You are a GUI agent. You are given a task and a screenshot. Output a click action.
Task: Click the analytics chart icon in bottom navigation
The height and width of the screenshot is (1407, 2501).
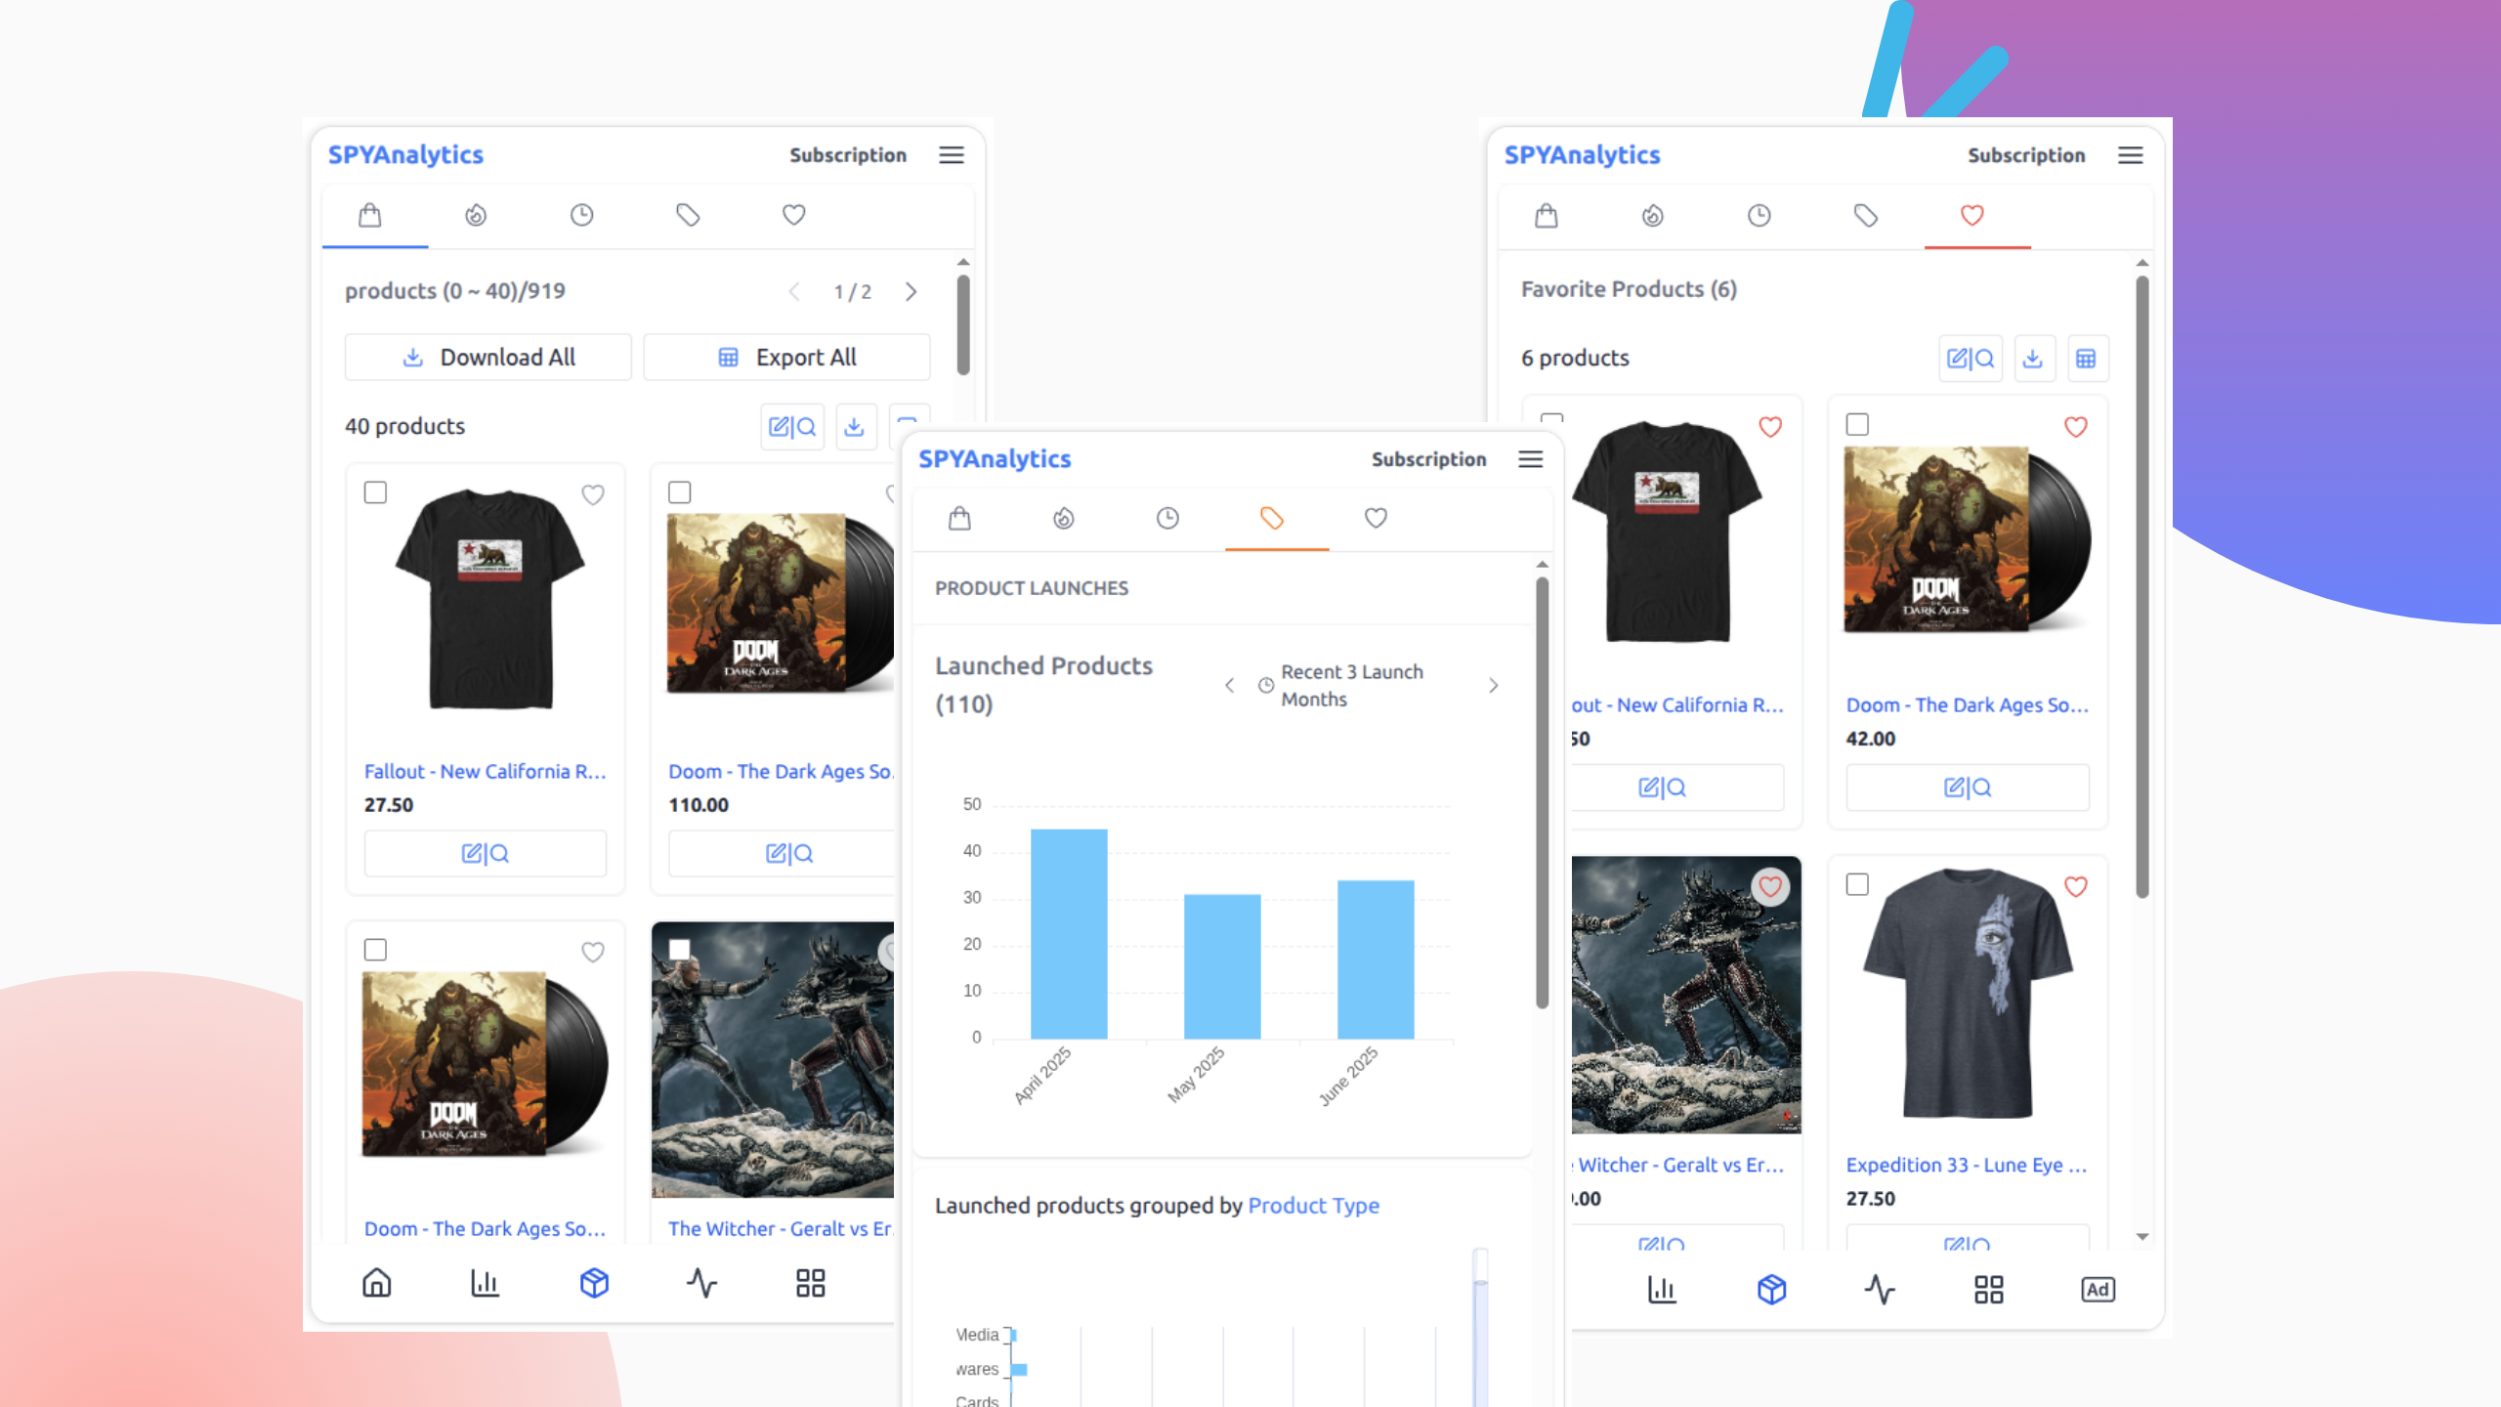coord(485,1283)
